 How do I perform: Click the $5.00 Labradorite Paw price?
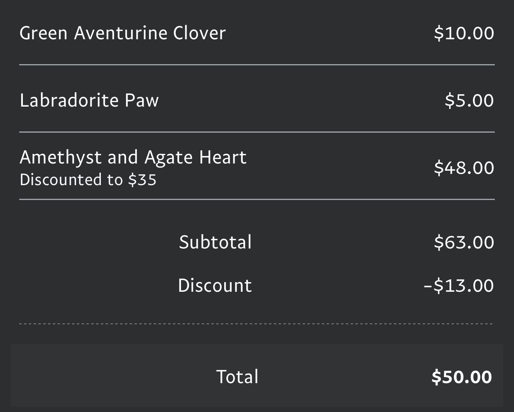pyautogui.click(x=469, y=100)
